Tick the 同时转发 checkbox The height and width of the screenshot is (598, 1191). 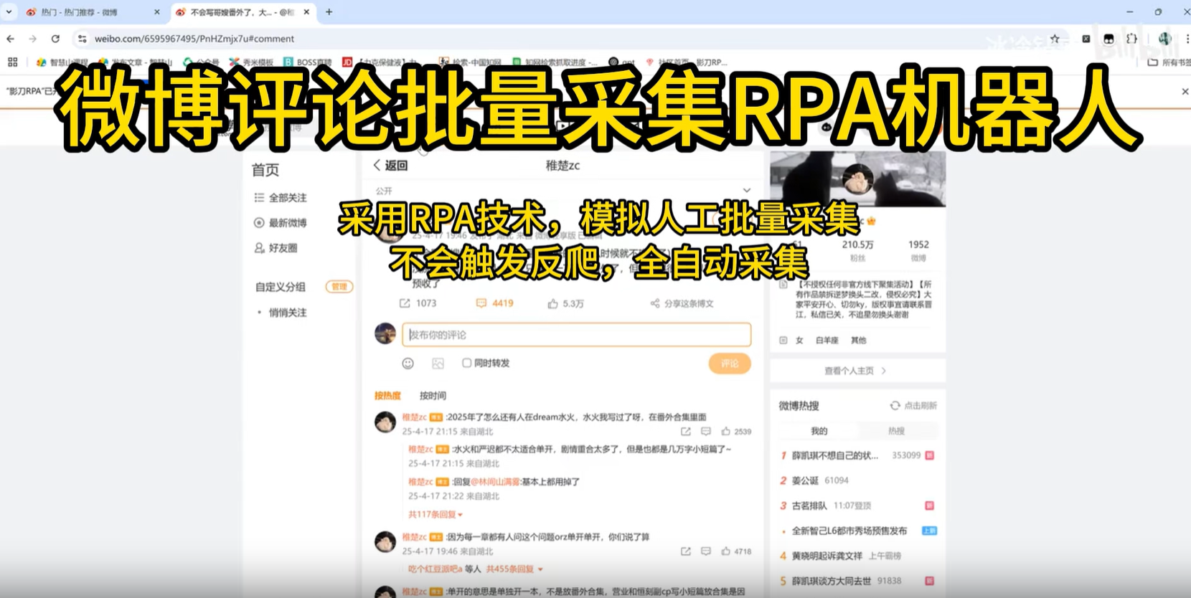[466, 364]
